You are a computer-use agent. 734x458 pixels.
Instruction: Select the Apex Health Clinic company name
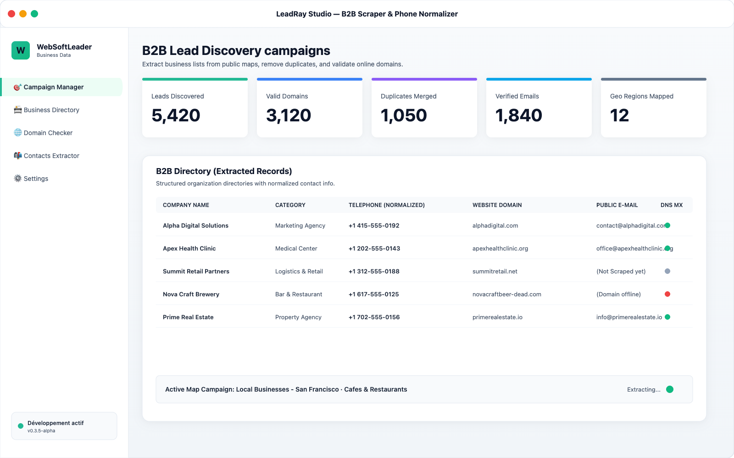click(x=189, y=248)
